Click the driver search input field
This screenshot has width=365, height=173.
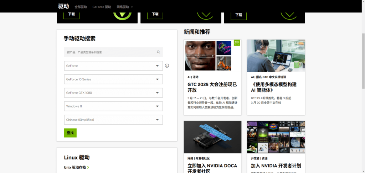pyautogui.click(x=113, y=52)
